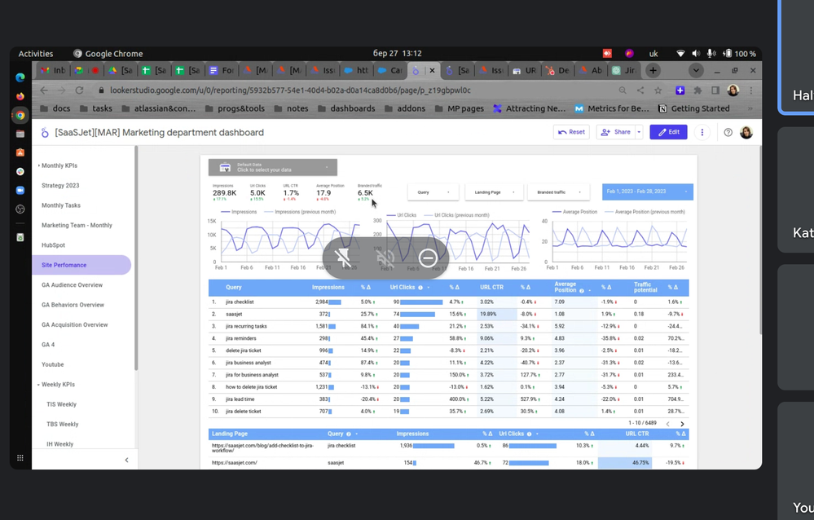Click the volume icon in system tray
Image resolution: width=814 pixels, height=520 pixels.
tap(696, 54)
